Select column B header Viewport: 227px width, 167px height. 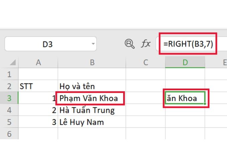tap(92, 62)
